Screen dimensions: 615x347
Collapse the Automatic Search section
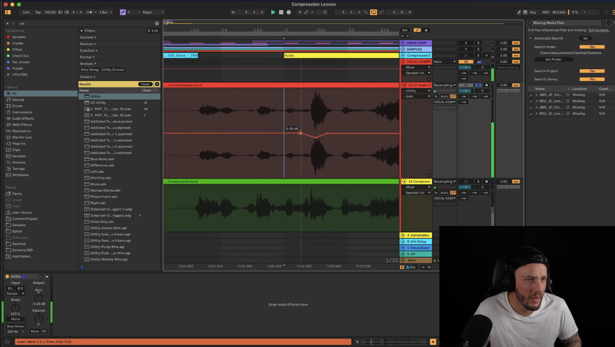pyautogui.click(x=530, y=38)
